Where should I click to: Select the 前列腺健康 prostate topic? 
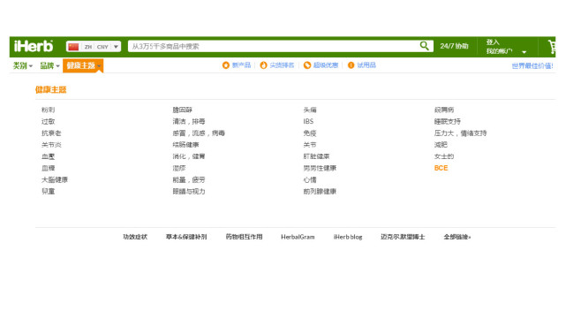320,192
